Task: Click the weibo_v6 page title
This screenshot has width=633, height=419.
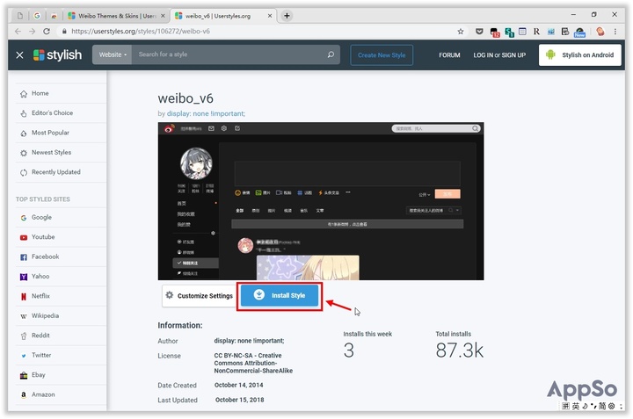Action: pos(186,98)
